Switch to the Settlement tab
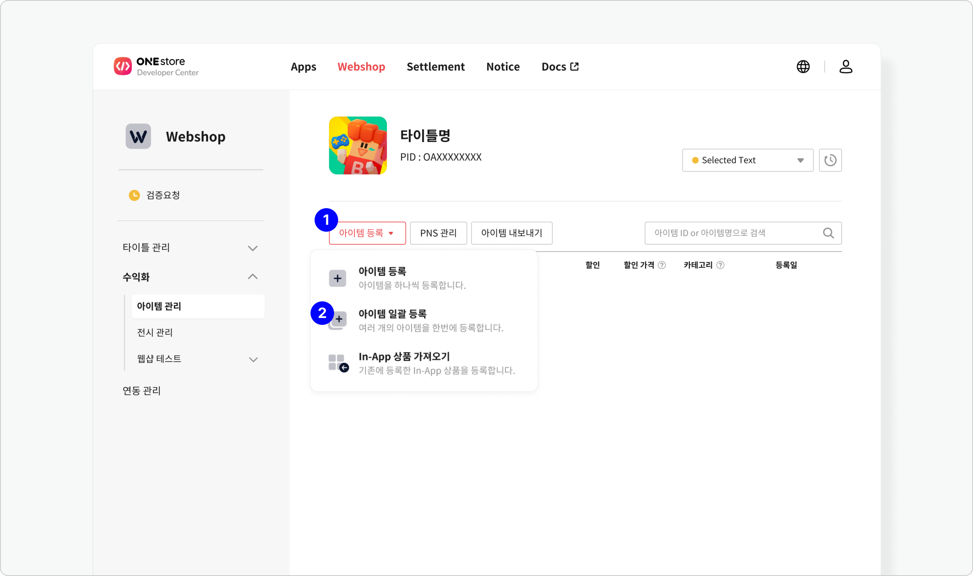The image size is (973, 576). pyautogui.click(x=435, y=66)
